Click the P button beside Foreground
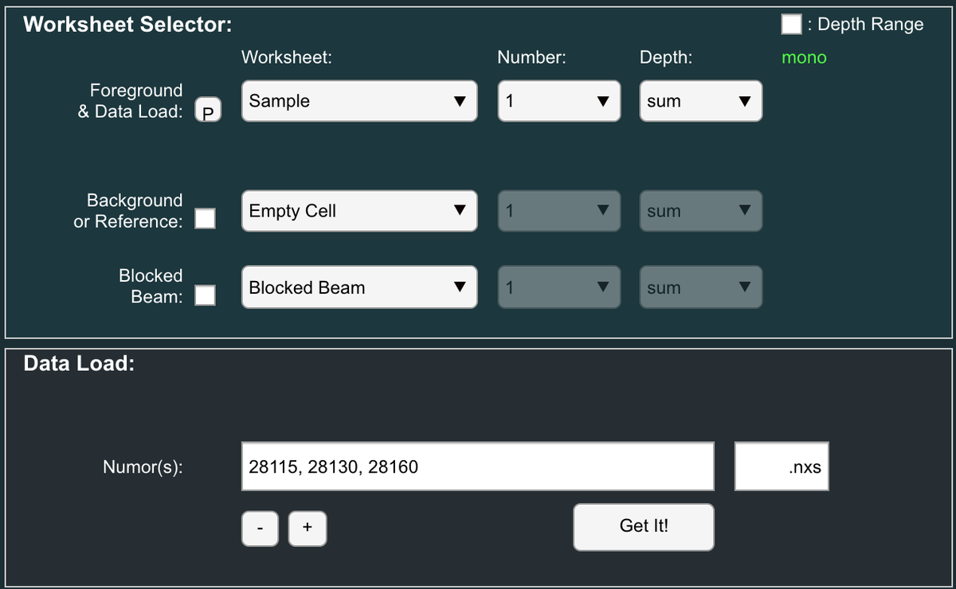Image resolution: width=956 pixels, height=589 pixels. click(x=208, y=111)
